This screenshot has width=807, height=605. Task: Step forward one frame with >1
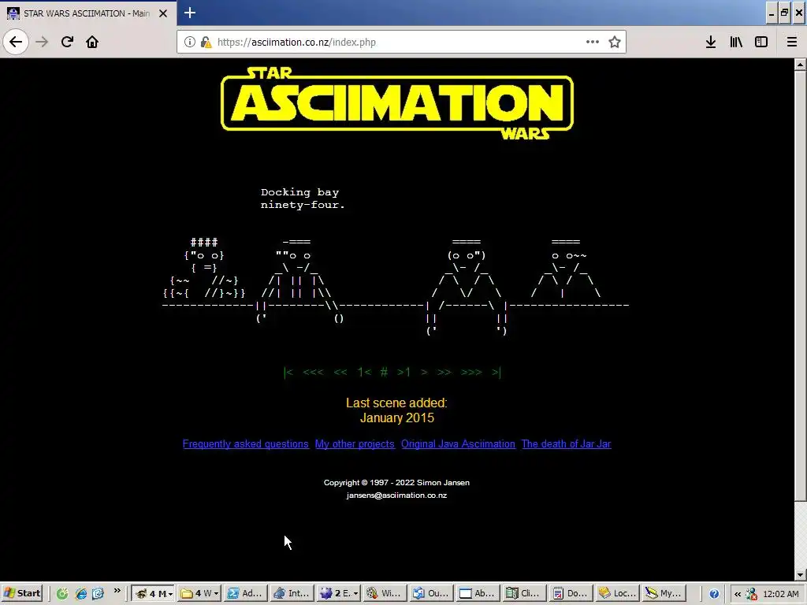403,372
